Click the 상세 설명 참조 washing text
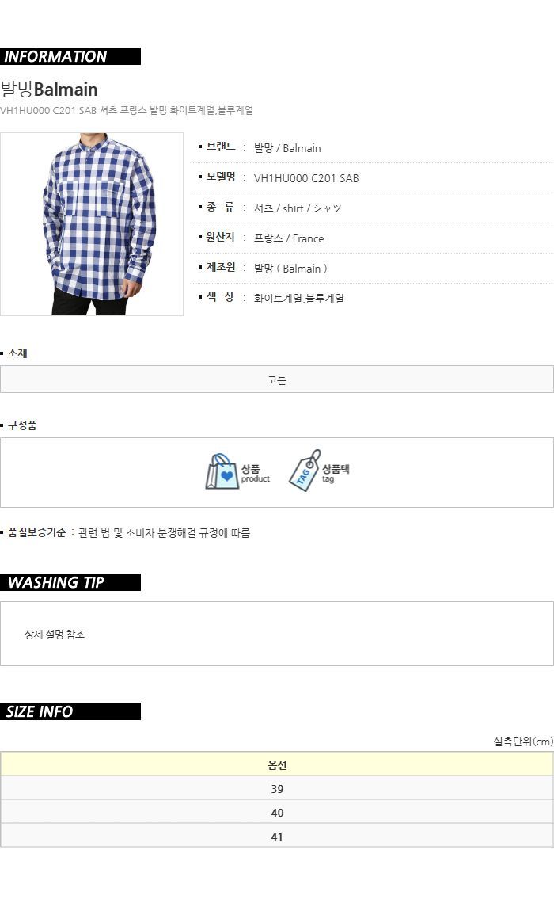Screen dimensions: 554x915 55,635
